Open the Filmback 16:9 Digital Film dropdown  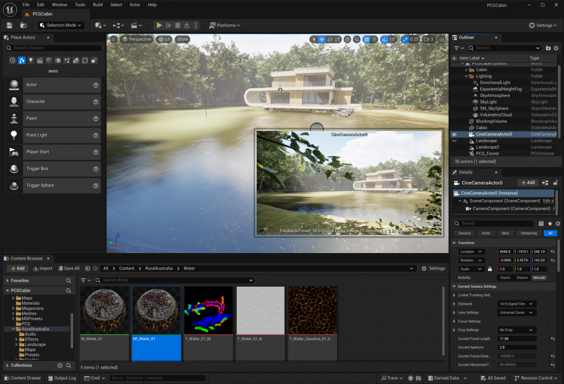pos(516,304)
